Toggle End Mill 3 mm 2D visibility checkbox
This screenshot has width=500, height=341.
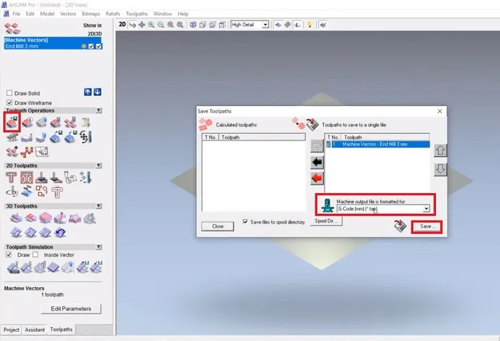(x=91, y=46)
